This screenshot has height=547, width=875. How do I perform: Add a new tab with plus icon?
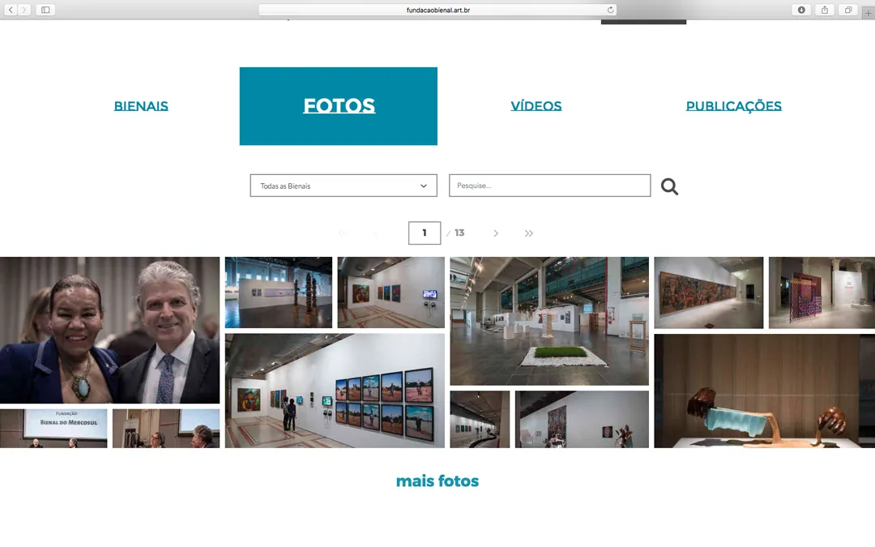click(868, 14)
